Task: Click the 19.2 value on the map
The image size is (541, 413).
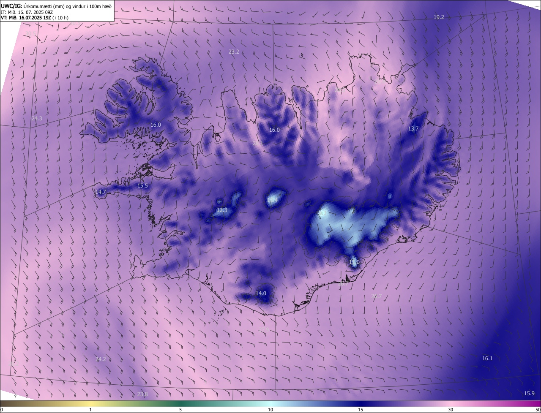Action: click(439, 17)
